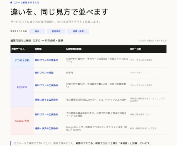
Task: Select the Square 予約 service cell
Action: click(x=22, y=121)
